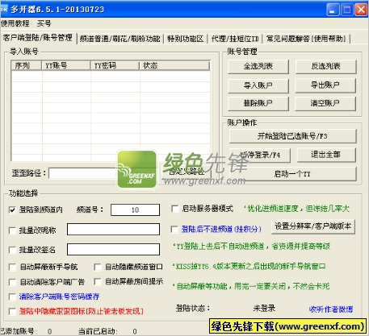Check 登陆中隐藏歪歪图标 option
The width and height of the screenshot is (369, 336).
coord(12,311)
